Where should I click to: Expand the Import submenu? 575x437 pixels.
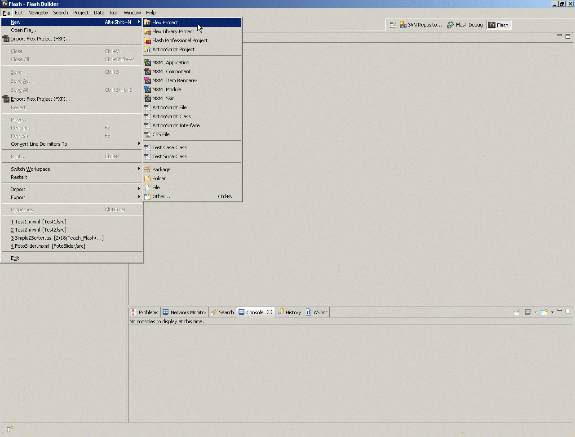point(72,189)
